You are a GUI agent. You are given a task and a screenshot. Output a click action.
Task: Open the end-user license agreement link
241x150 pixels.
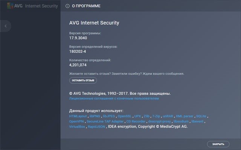click(114, 98)
